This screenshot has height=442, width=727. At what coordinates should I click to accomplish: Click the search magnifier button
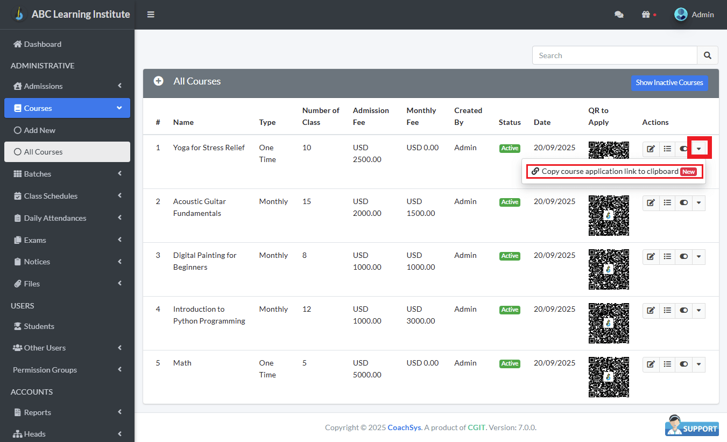(x=708, y=55)
